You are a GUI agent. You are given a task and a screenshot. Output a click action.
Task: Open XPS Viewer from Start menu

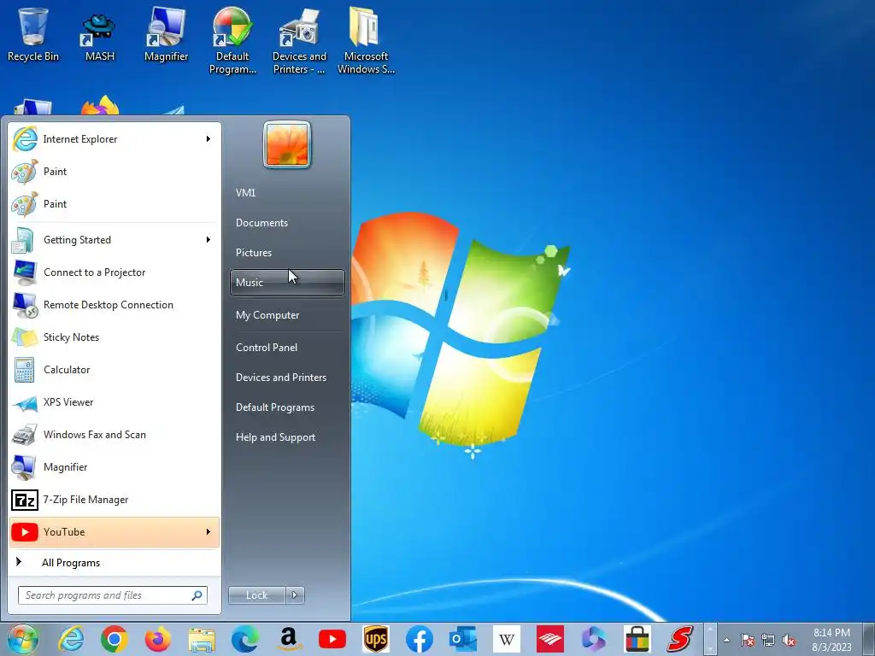115,402
